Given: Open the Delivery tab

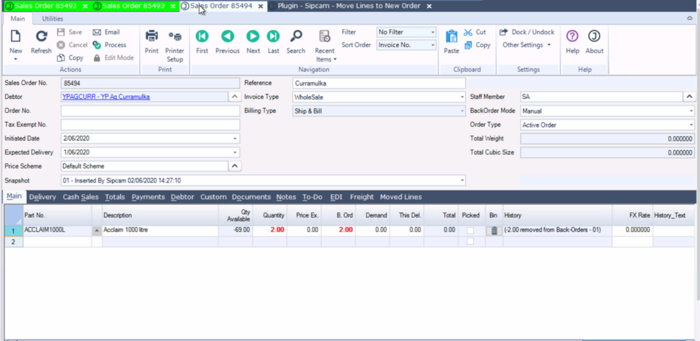Looking at the screenshot, I should 43,197.
